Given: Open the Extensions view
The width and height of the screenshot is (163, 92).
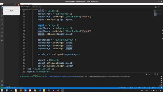Looking at the screenshot, I should (2, 24).
